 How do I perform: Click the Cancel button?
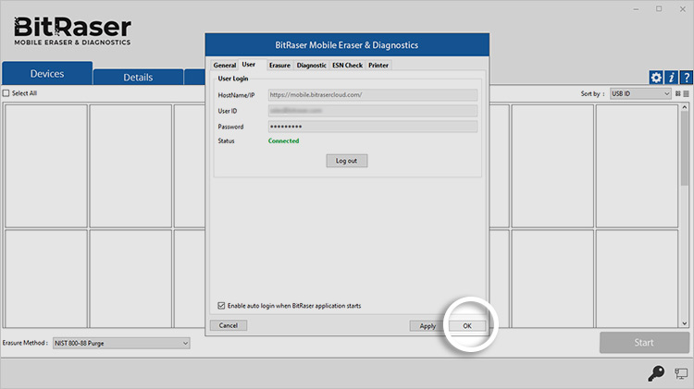[x=229, y=325]
